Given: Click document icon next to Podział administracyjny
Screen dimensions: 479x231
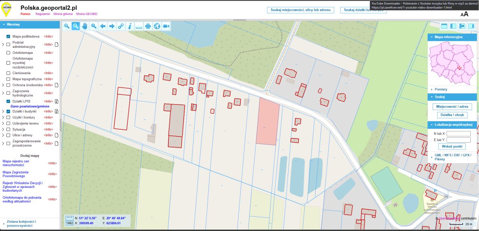Looking at the screenshot, I should 57,45.
